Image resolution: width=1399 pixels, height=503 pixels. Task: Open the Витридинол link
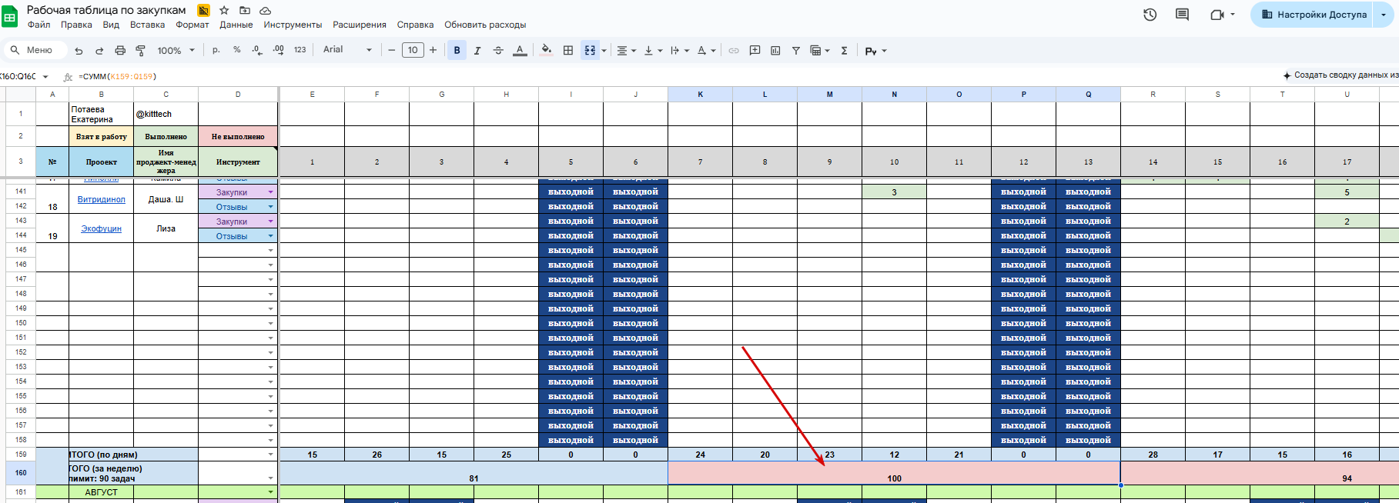[101, 199]
